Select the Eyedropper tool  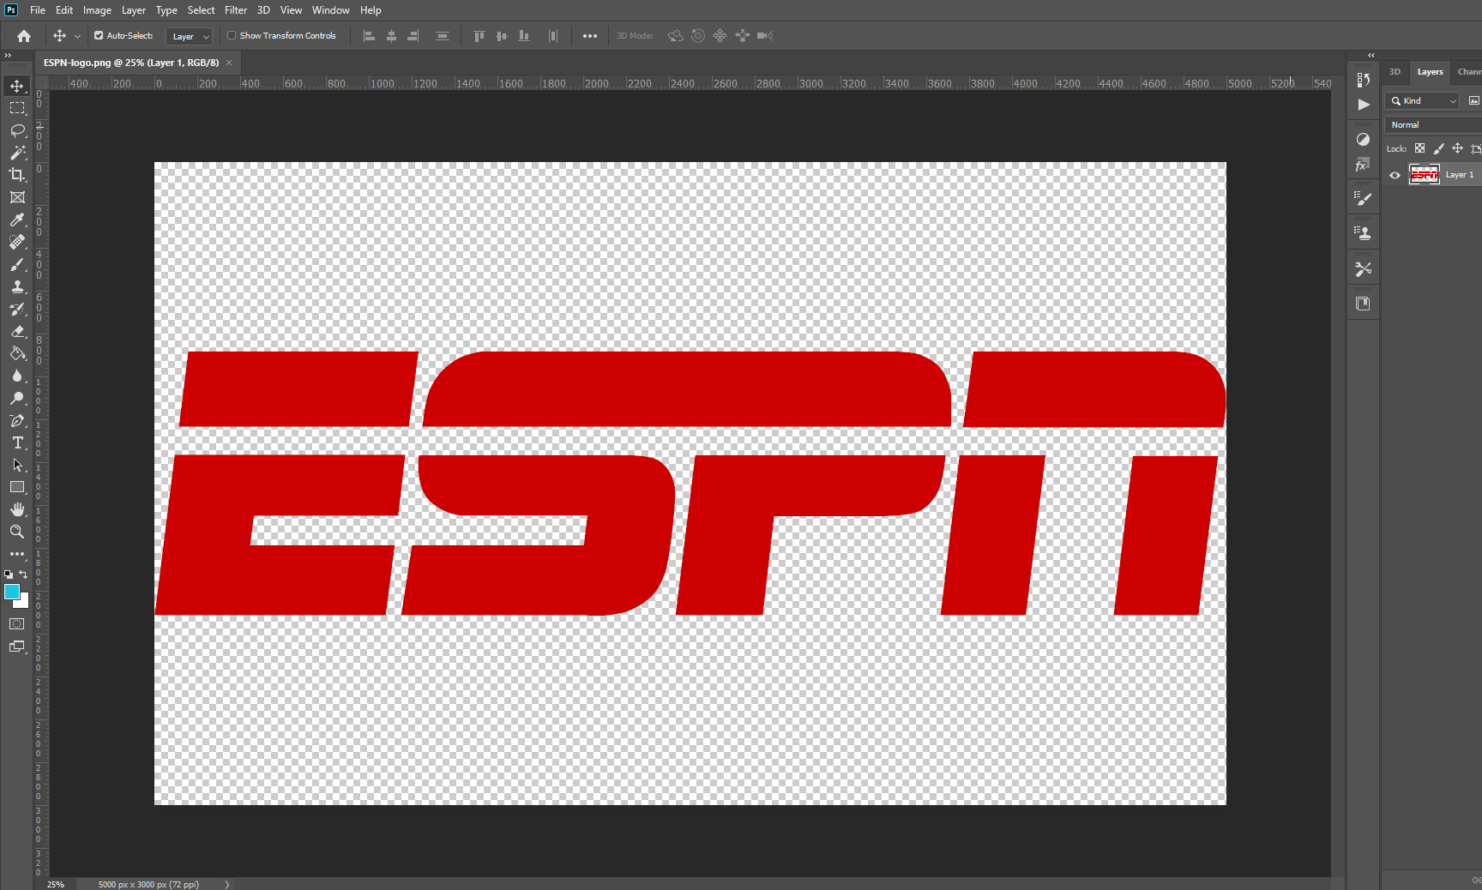coord(17,219)
